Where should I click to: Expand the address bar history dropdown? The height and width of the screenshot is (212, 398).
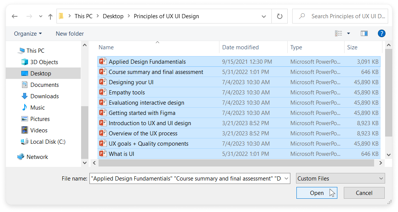[x=264, y=17]
